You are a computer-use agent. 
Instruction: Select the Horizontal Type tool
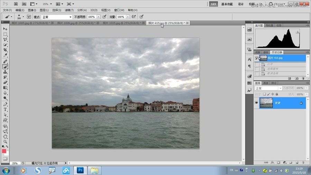5,109
